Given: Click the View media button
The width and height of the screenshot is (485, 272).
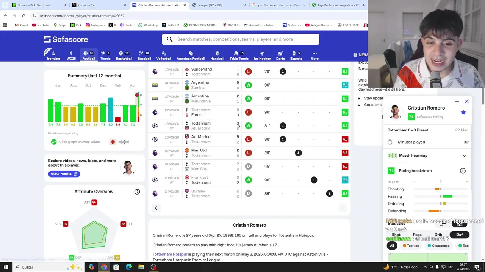Looking at the screenshot, I should (x=64, y=174).
